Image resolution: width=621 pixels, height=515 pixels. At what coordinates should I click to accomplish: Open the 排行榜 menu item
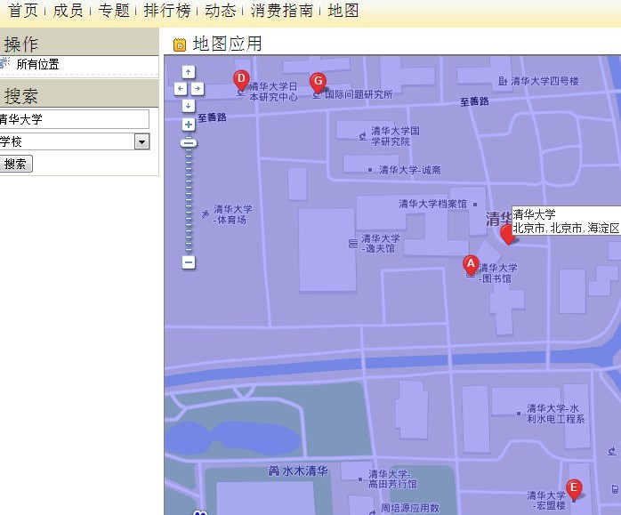[167, 11]
